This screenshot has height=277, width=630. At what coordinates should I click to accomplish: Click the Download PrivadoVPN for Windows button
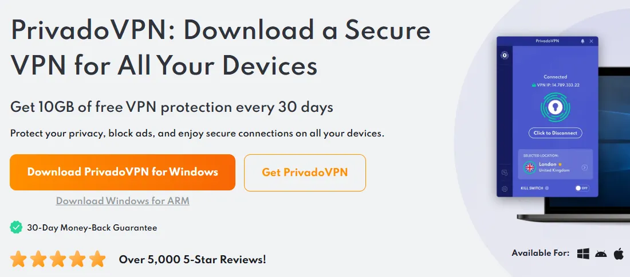(x=123, y=172)
